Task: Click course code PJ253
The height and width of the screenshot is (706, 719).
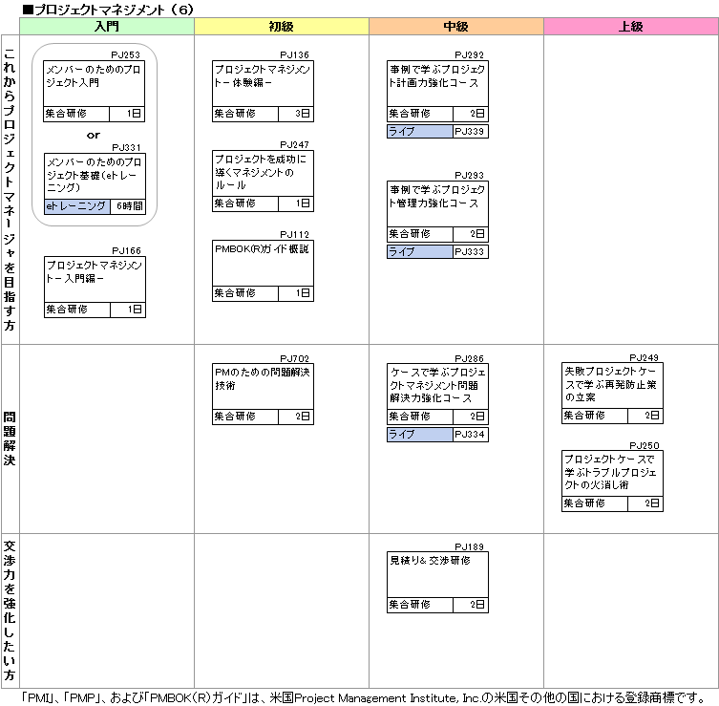Action: [126, 55]
